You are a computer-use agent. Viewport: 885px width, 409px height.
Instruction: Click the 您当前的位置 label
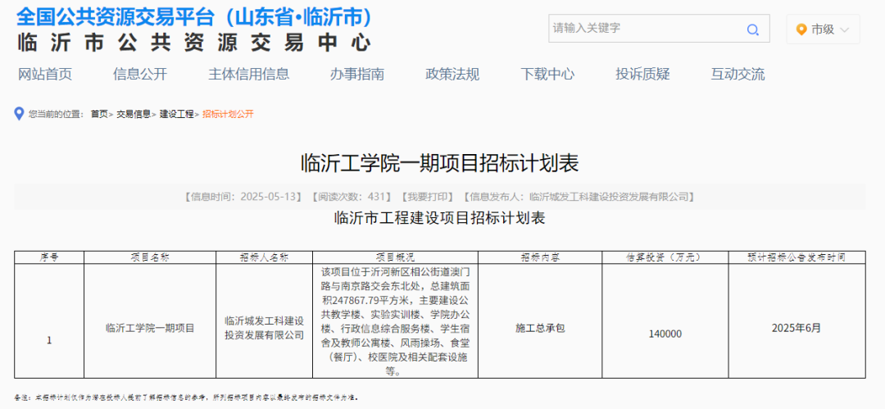point(57,114)
